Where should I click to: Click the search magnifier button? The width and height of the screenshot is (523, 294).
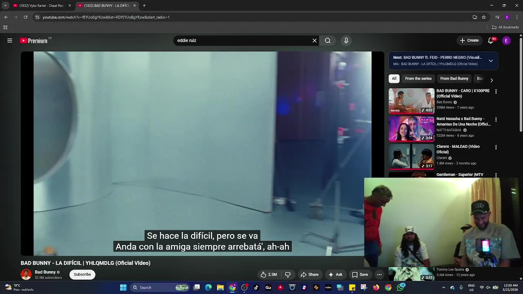point(328,40)
